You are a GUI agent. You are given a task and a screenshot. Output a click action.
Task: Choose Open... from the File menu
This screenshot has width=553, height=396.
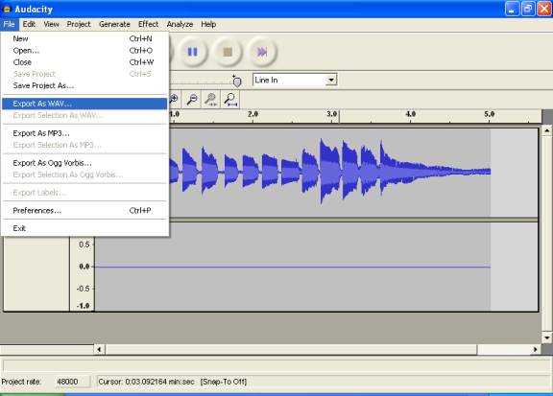[84, 51]
